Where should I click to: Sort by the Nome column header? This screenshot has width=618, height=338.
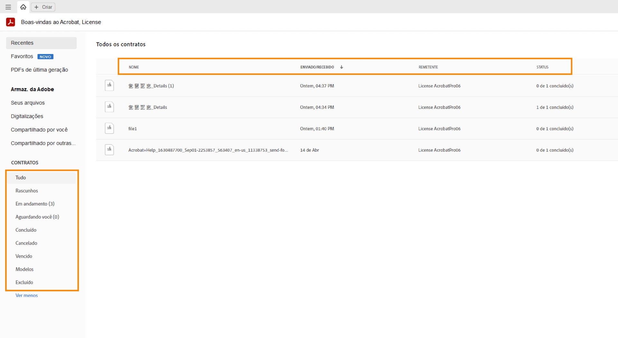tap(134, 67)
